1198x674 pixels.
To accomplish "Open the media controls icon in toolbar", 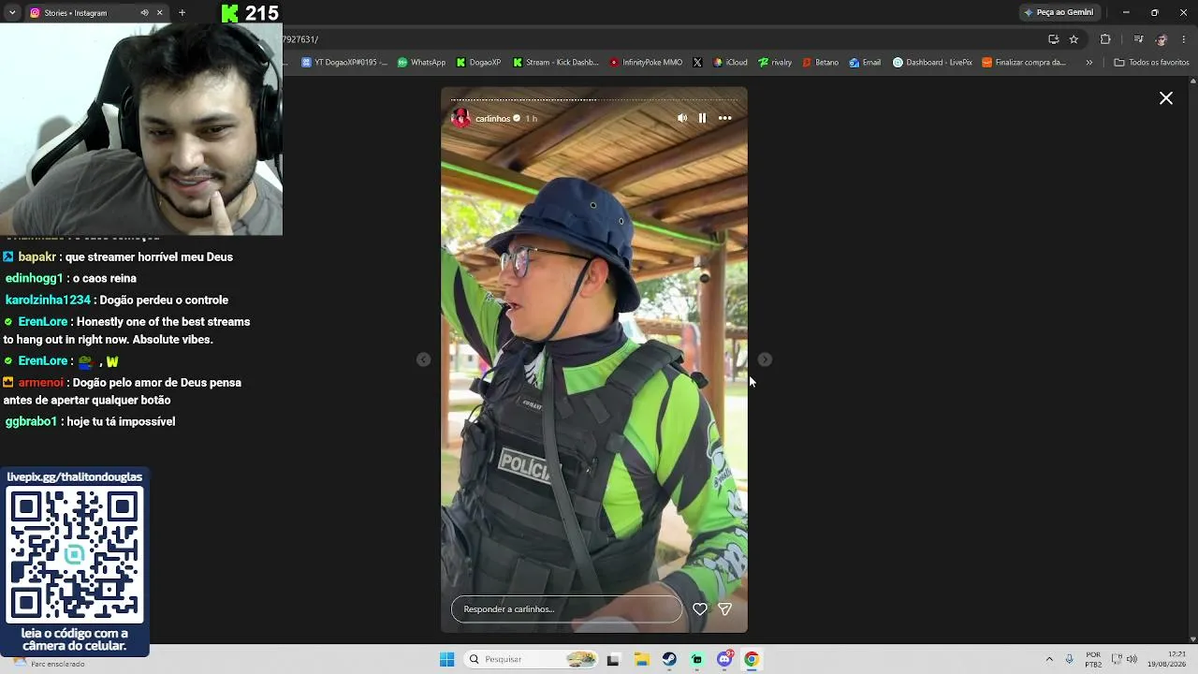I will click(x=1138, y=39).
